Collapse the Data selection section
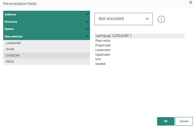This screenshot has height=127, width=195. [46, 37]
